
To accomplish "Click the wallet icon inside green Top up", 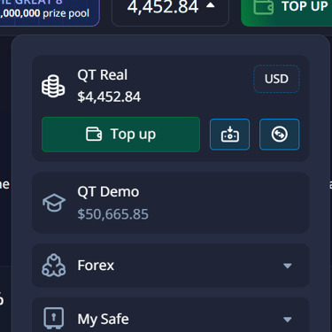I will [94, 134].
